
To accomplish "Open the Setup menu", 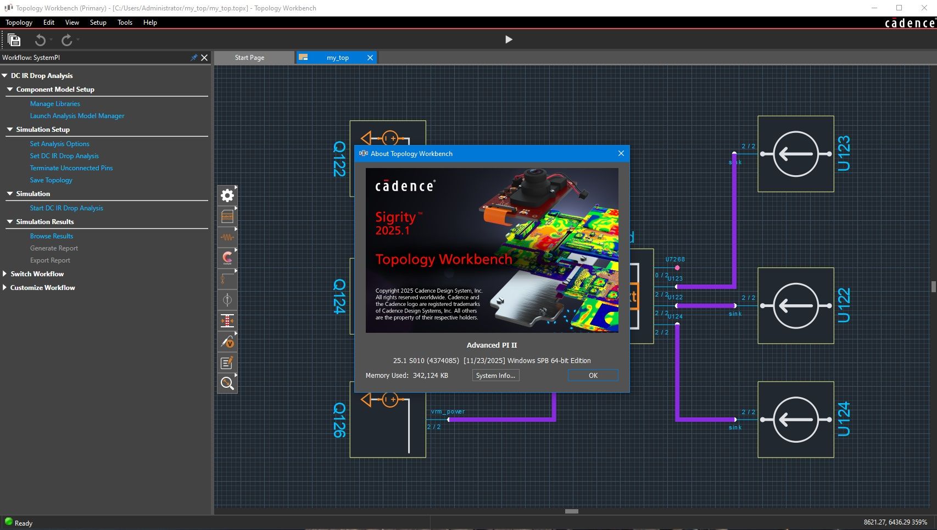I will pyautogui.click(x=98, y=23).
